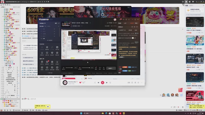Click add material button under scene list
This screenshot has width=205, height=115.
coord(50,40)
